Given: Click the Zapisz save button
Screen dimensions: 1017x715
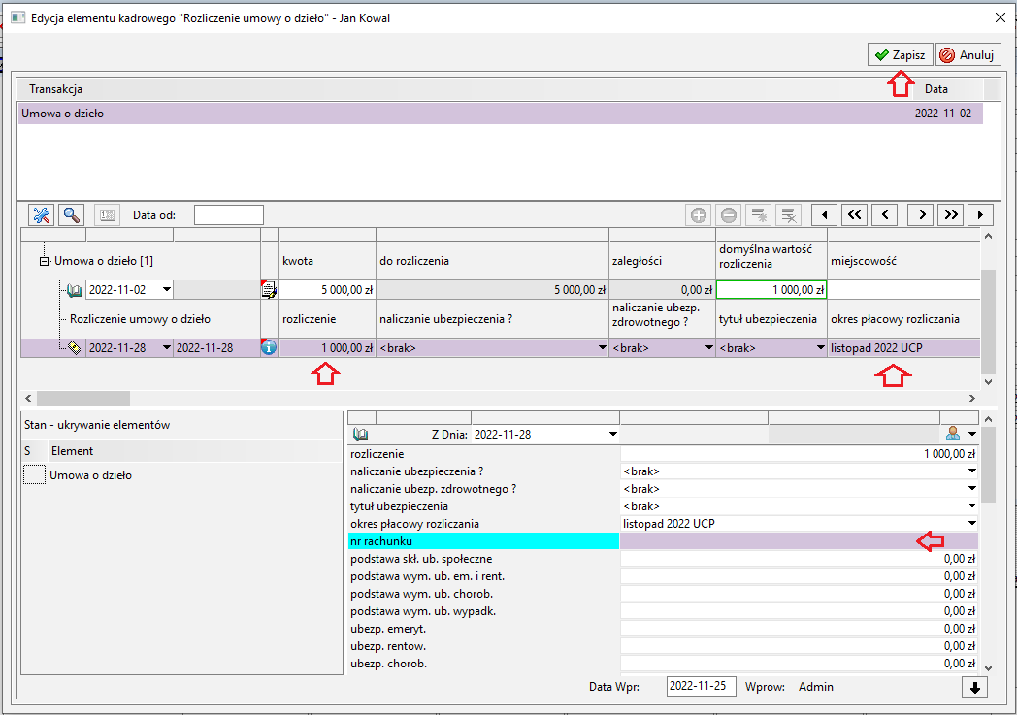Looking at the screenshot, I should [x=901, y=55].
